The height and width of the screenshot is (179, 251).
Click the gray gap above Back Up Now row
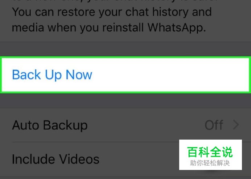pos(126,49)
